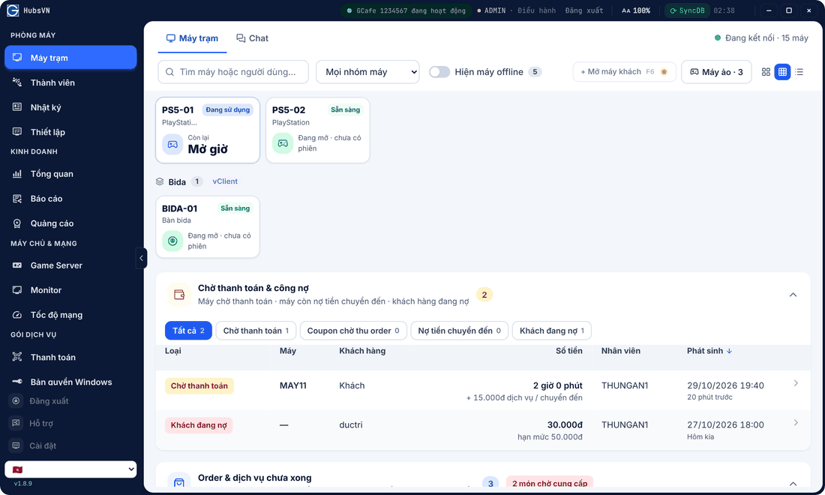Collapse Order & dịch vụ chưa xong section
Viewport: 825px width, 495px height.
pos(793,484)
